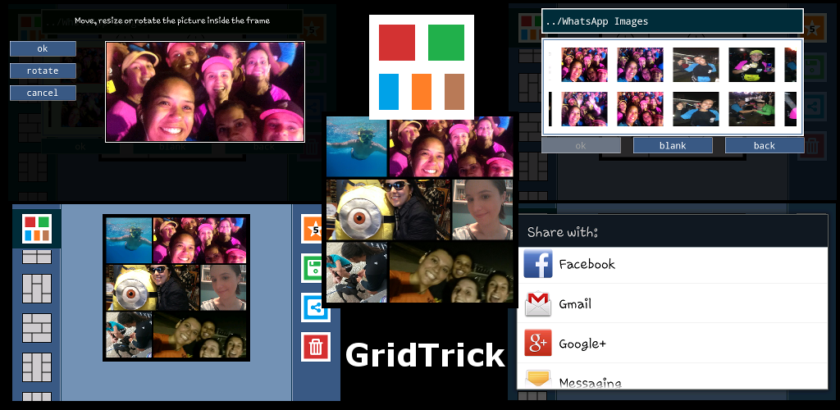This screenshot has height=410, width=840.
Task: Share via the Messaging entry
Action: tap(673, 376)
